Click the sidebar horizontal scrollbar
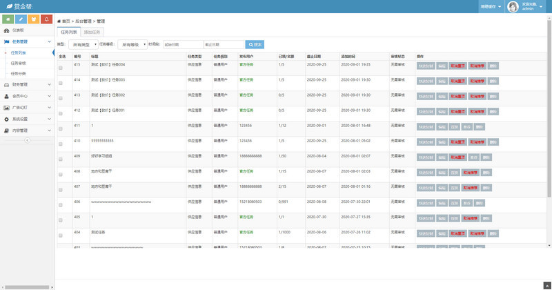 coord(27,287)
